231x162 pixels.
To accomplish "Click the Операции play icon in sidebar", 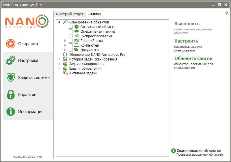I will click(x=11, y=44).
